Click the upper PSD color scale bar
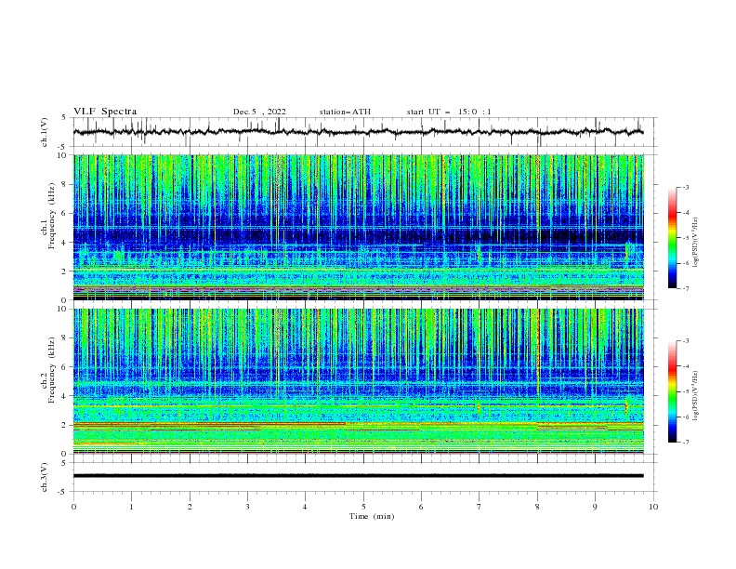 click(x=672, y=238)
